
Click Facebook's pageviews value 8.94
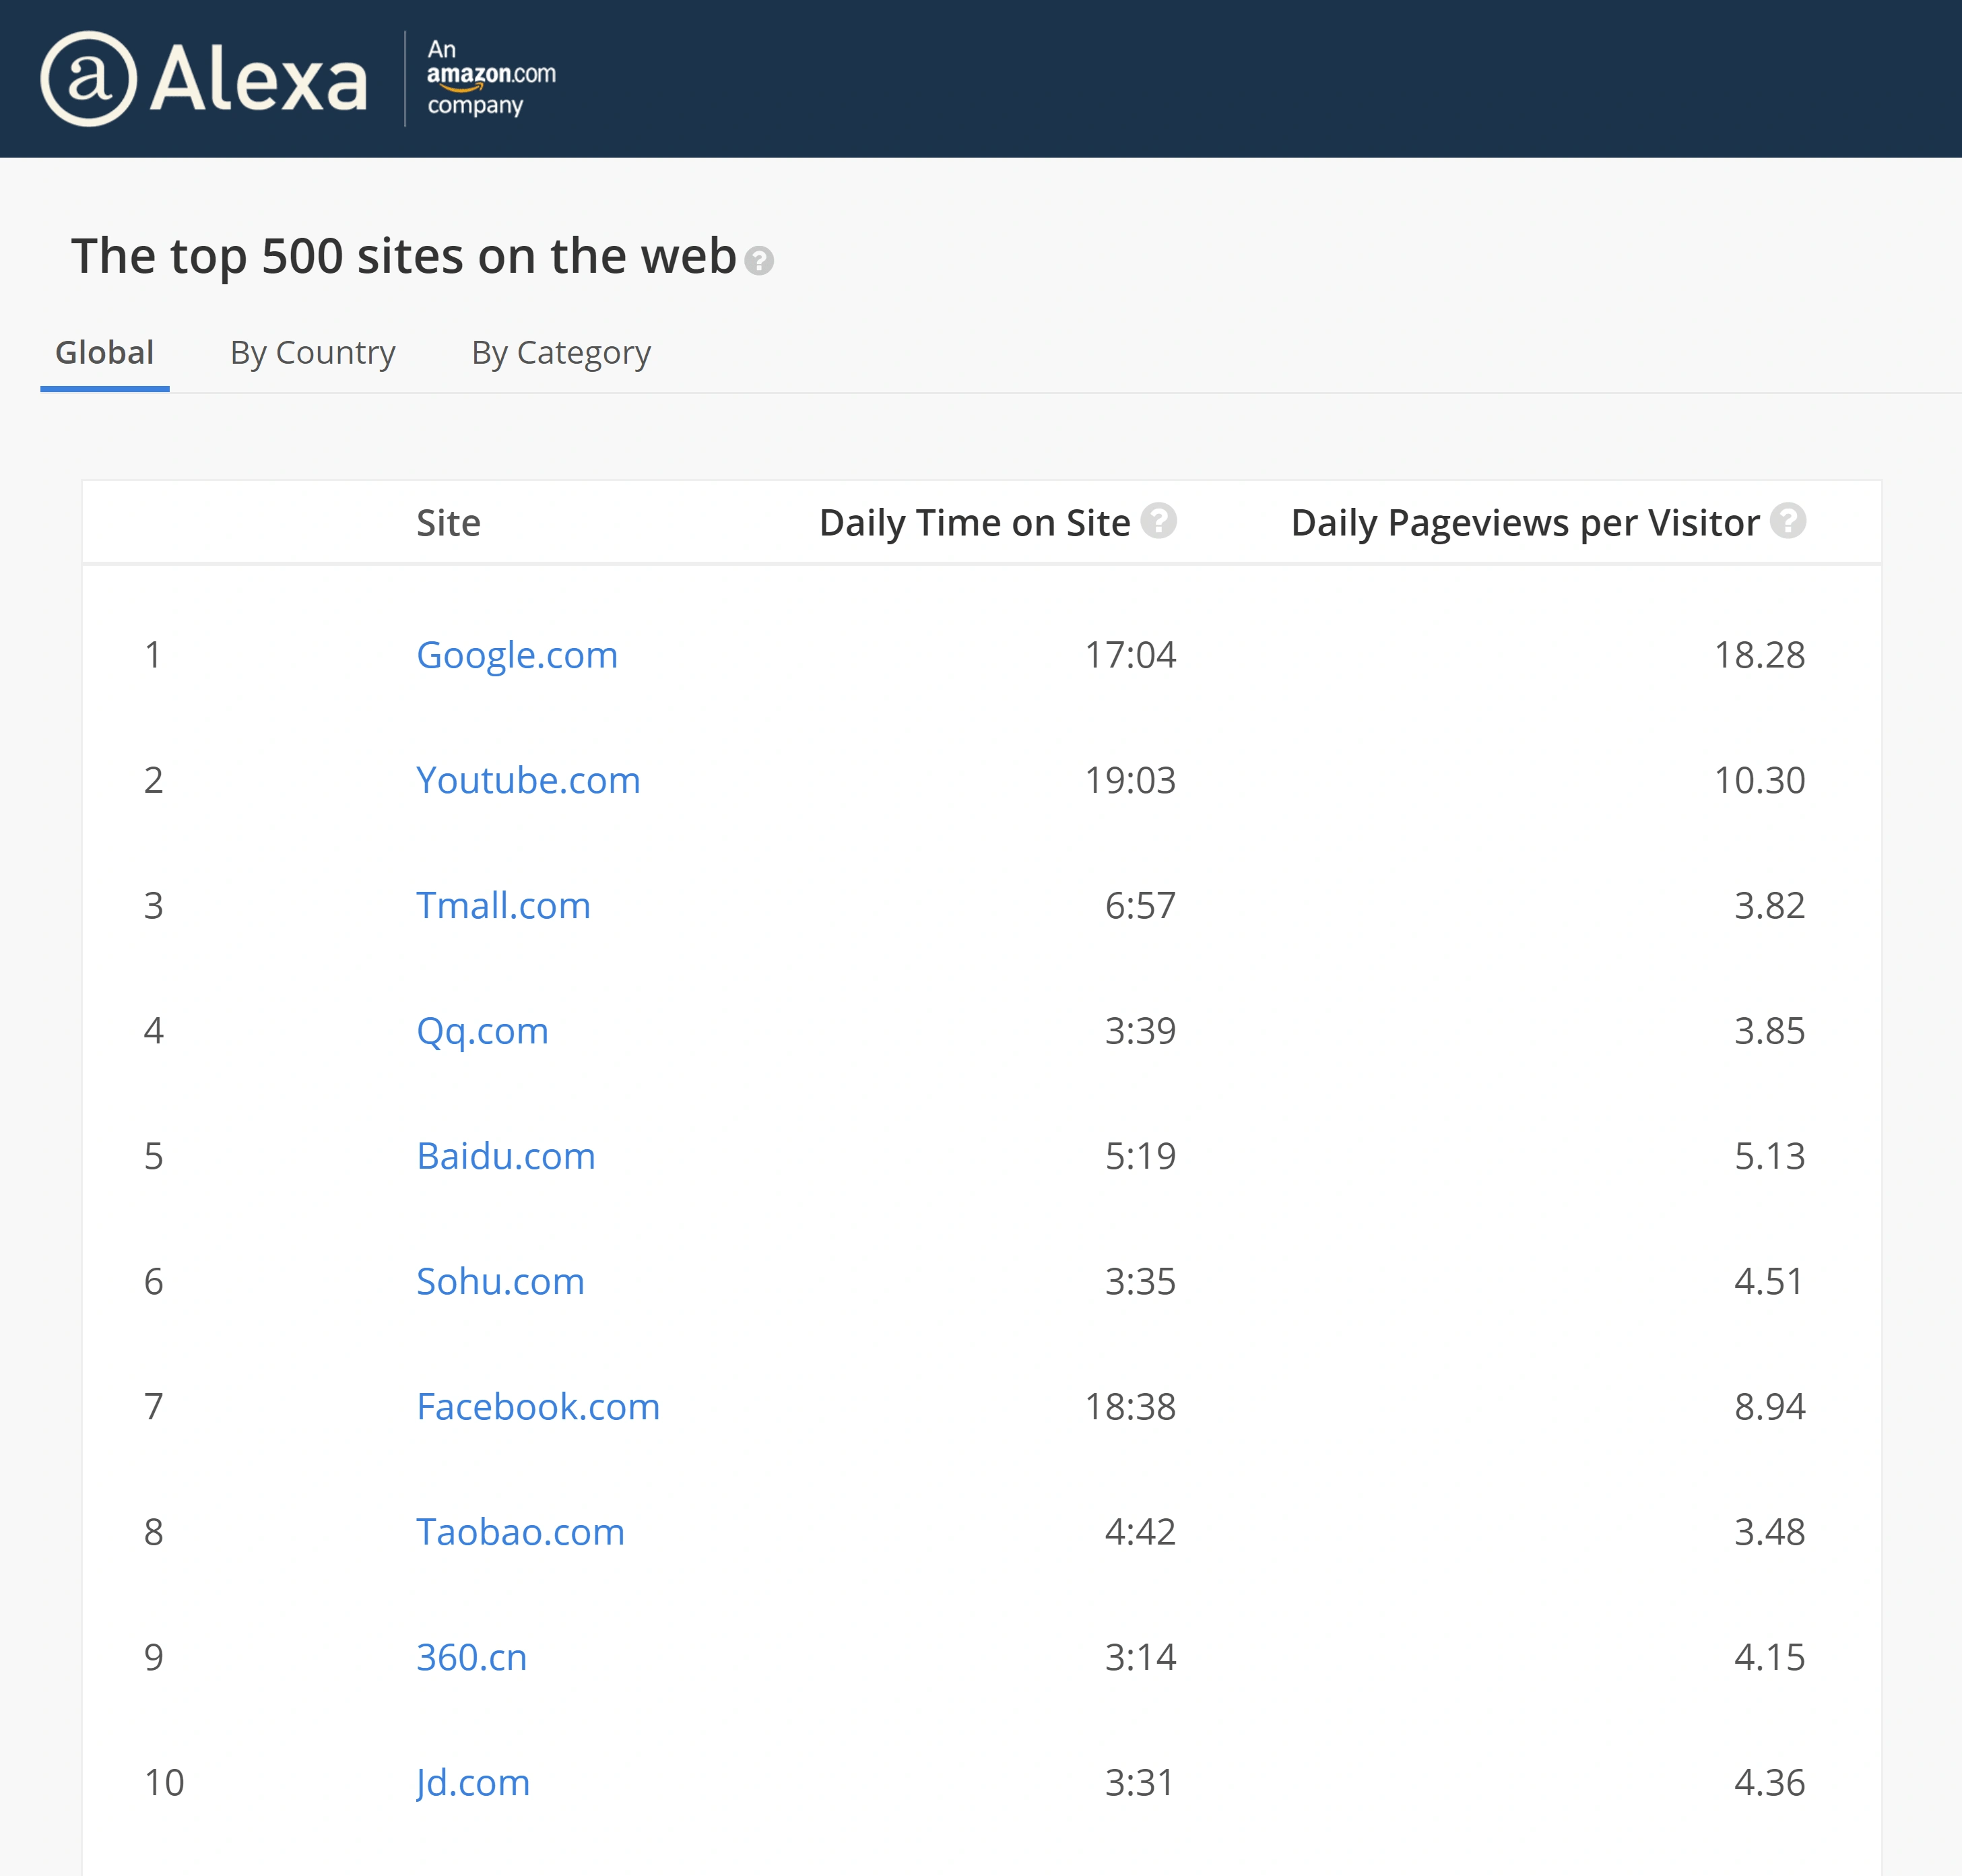pos(1769,1407)
